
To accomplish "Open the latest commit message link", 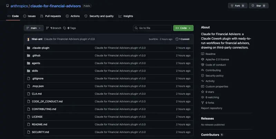I will (69, 39).
